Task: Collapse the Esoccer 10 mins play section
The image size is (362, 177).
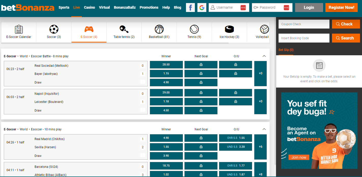Action: pyautogui.click(x=264, y=129)
